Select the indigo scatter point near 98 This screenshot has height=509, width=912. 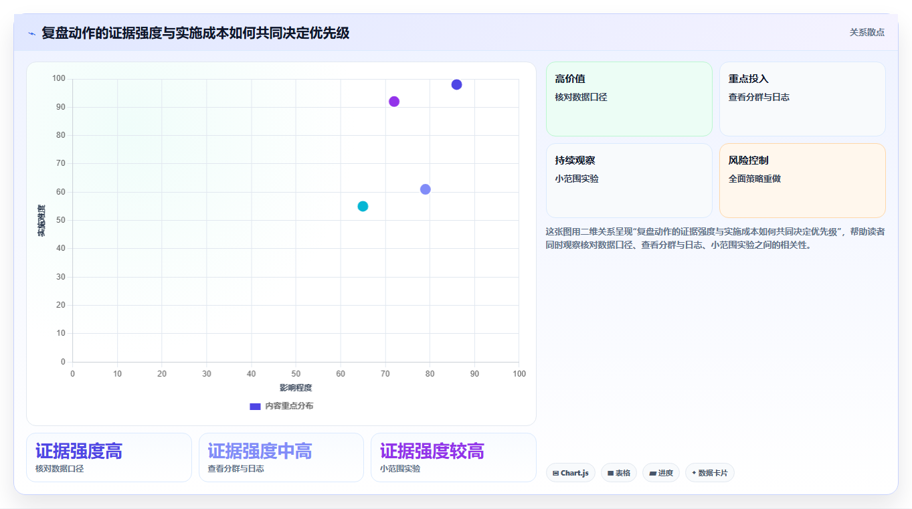point(456,84)
